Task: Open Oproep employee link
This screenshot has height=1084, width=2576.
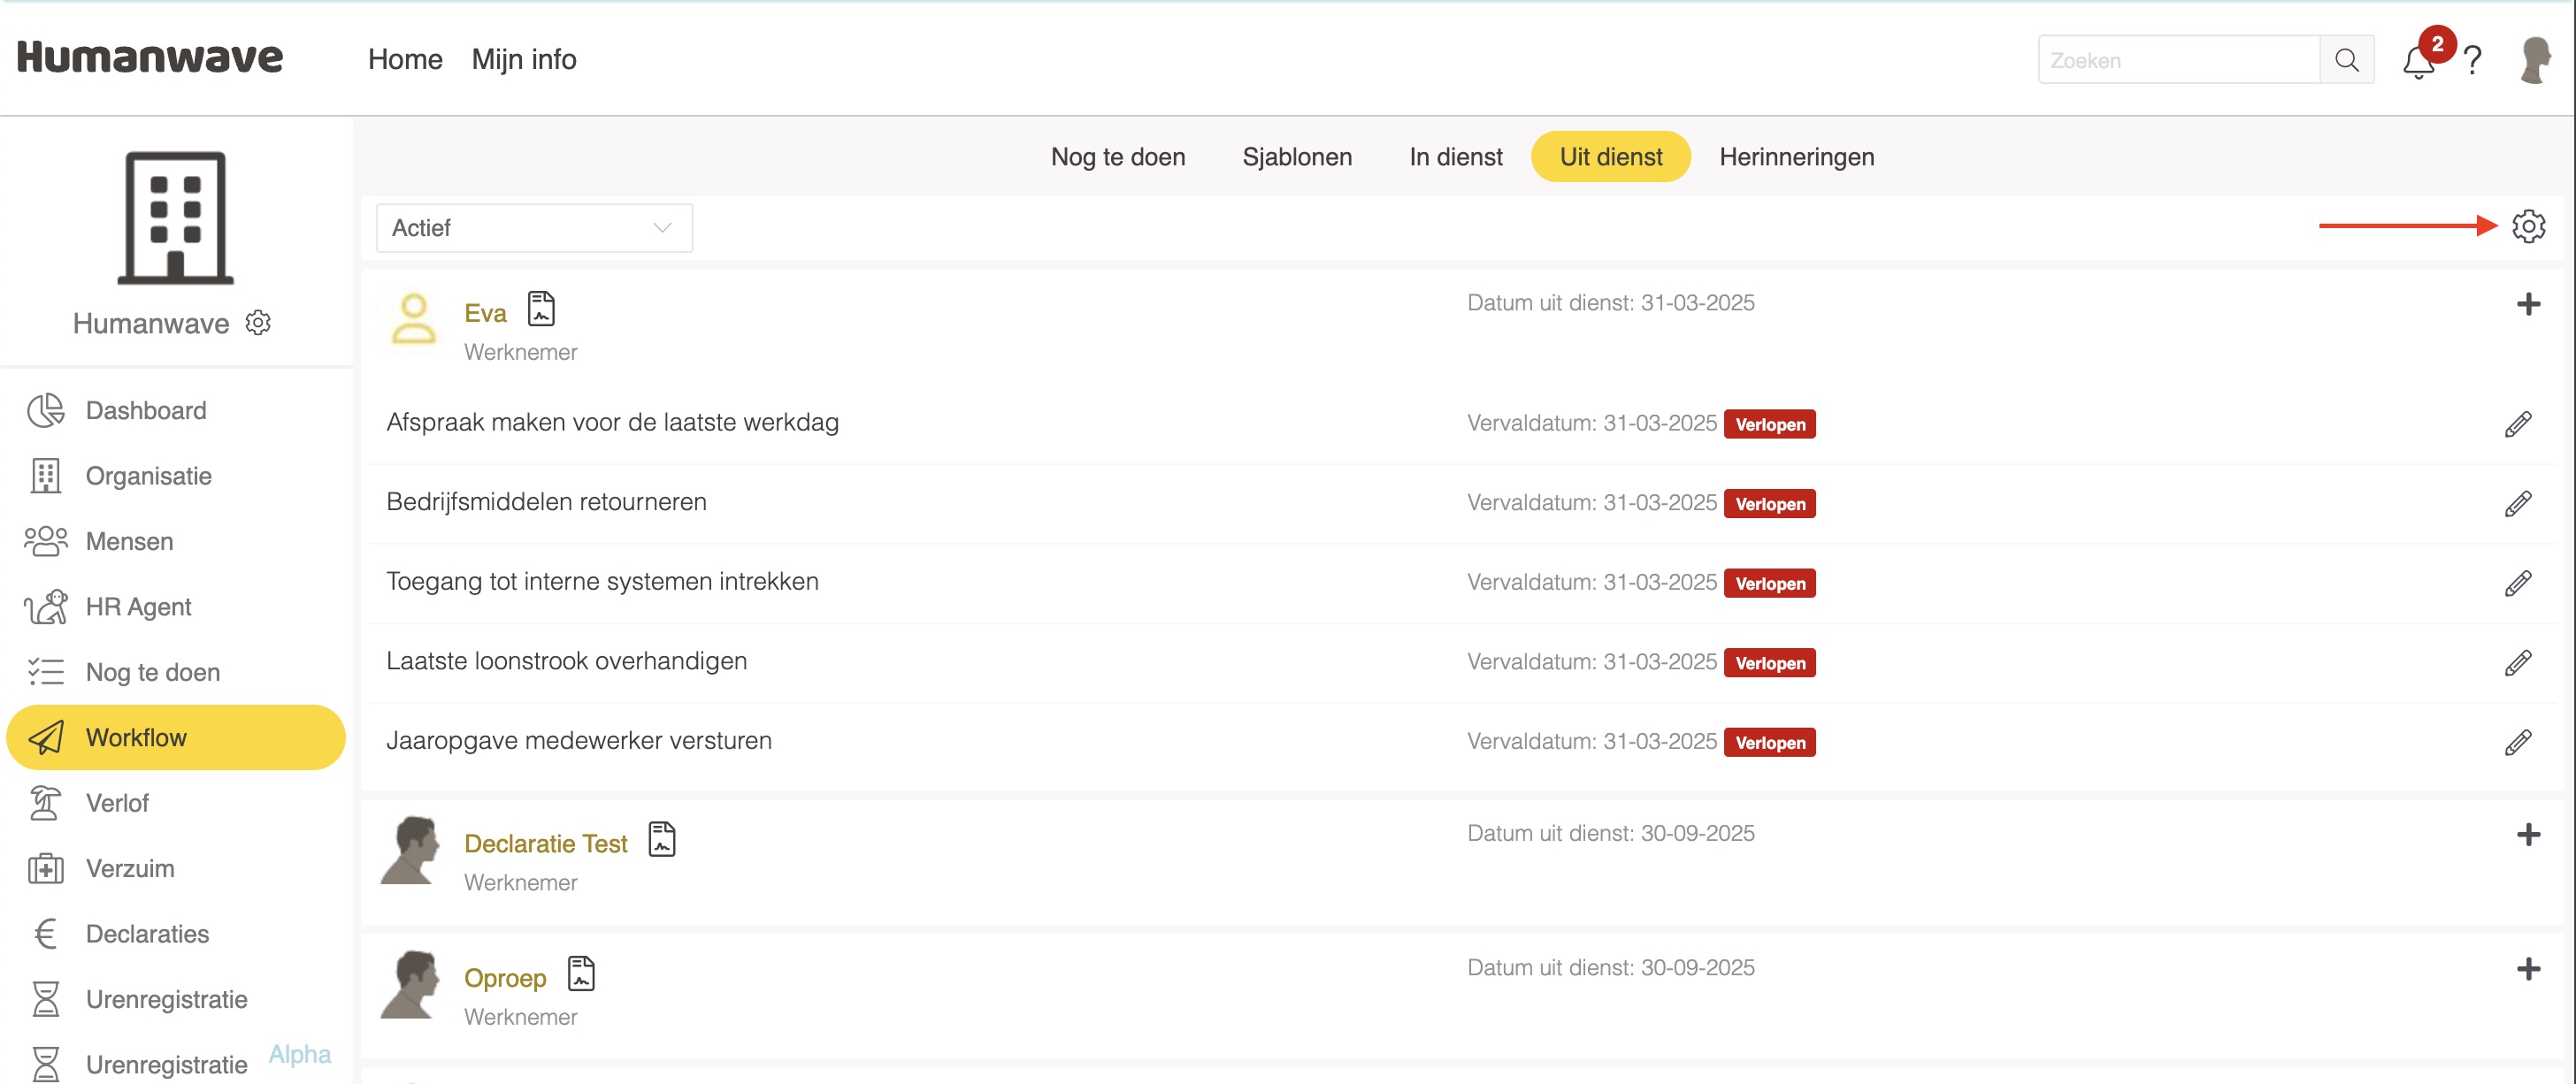Action: (x=505, y=978)
